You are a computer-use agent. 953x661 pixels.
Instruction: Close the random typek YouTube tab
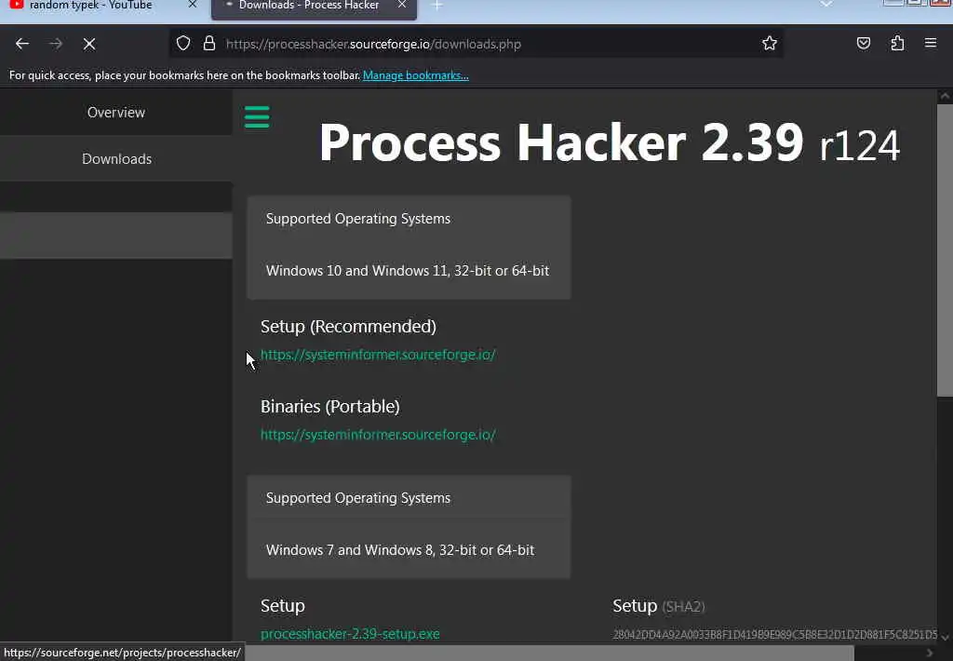pyautogui.click(x=192, y=5)
